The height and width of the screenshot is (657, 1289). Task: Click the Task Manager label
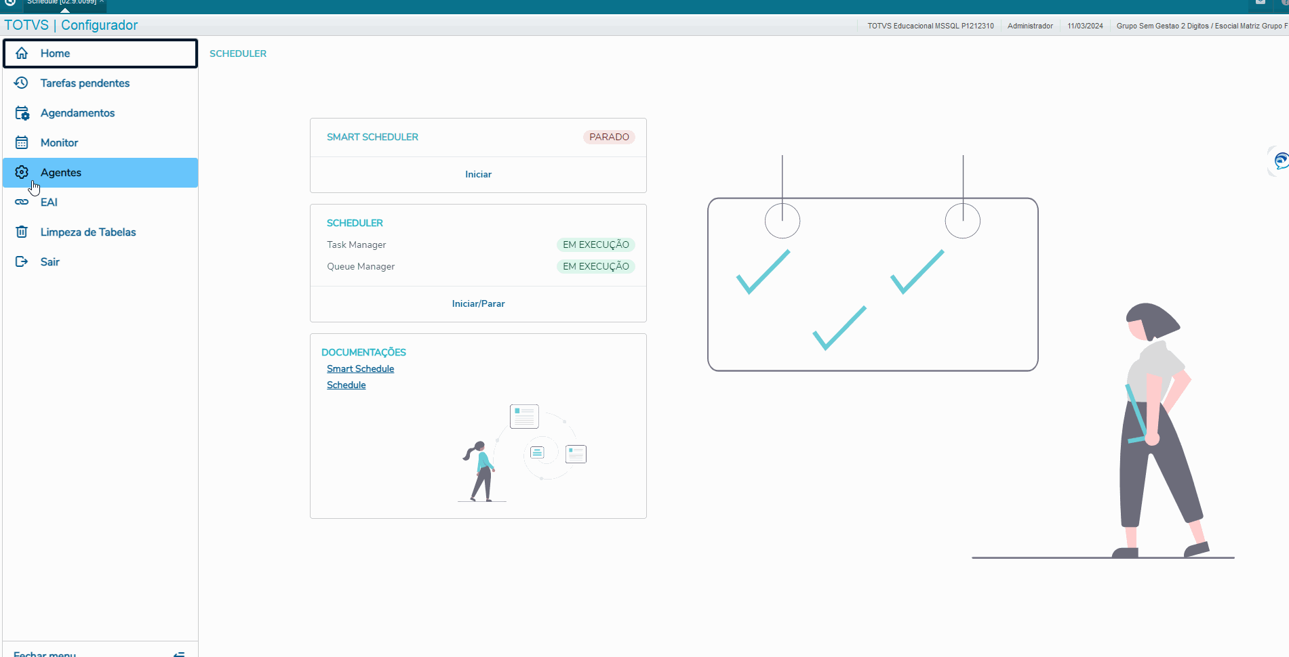[356, 245]
